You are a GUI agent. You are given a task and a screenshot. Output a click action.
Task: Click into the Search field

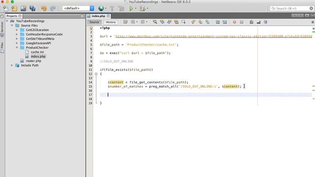click(291, 8)
